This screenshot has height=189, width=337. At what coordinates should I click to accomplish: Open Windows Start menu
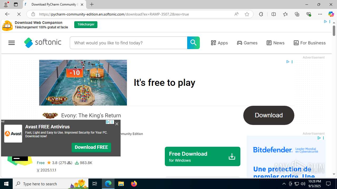click(x=6, y=184)
